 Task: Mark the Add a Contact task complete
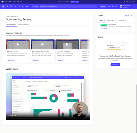(99, 25)
